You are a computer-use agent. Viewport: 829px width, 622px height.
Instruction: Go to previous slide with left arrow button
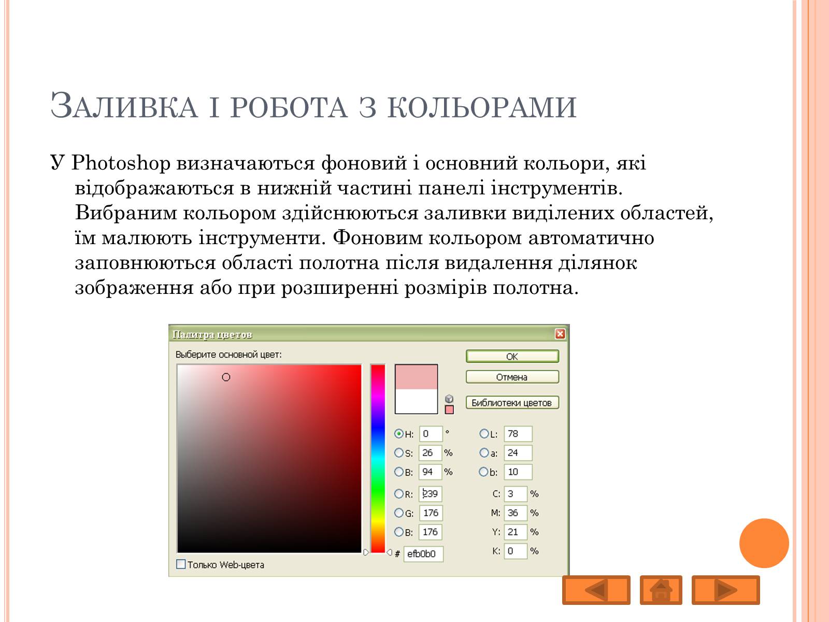click(596, 590)
